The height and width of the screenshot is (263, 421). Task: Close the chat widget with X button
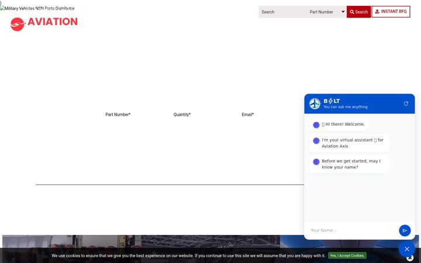407,249
